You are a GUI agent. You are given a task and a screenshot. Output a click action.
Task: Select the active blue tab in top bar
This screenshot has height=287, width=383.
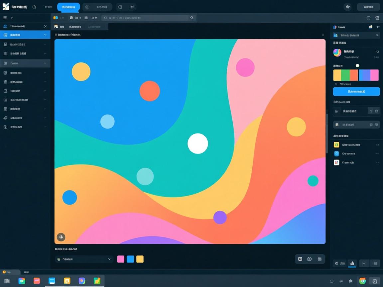[x=68, y=7]
